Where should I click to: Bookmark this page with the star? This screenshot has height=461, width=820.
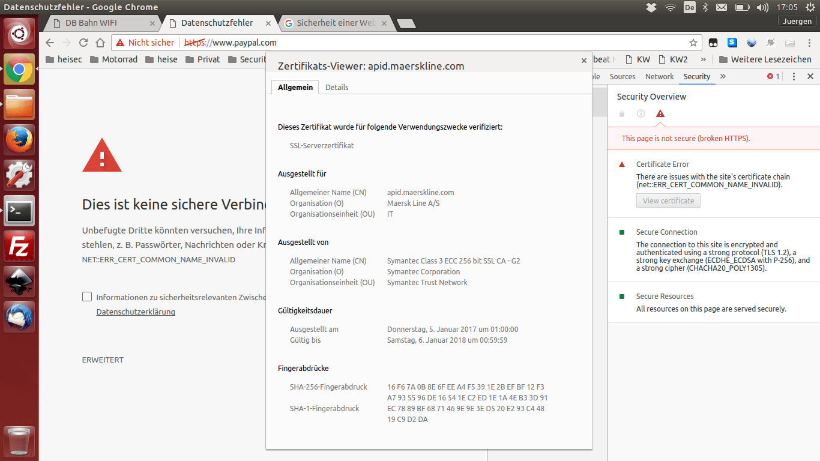[x=693, y=43]
